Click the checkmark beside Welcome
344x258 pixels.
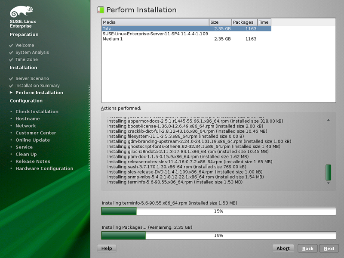tap(11, 46)
